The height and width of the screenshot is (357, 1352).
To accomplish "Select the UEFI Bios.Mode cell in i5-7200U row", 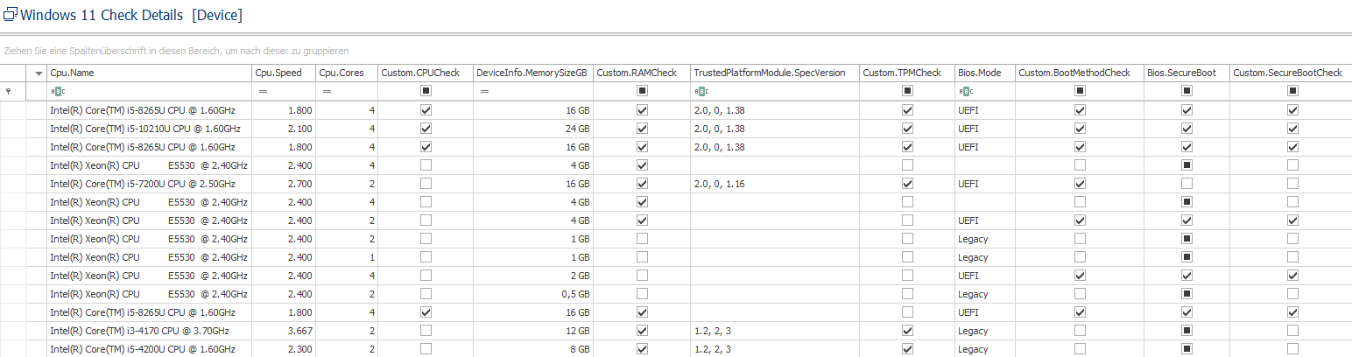I will click(985, 184).
